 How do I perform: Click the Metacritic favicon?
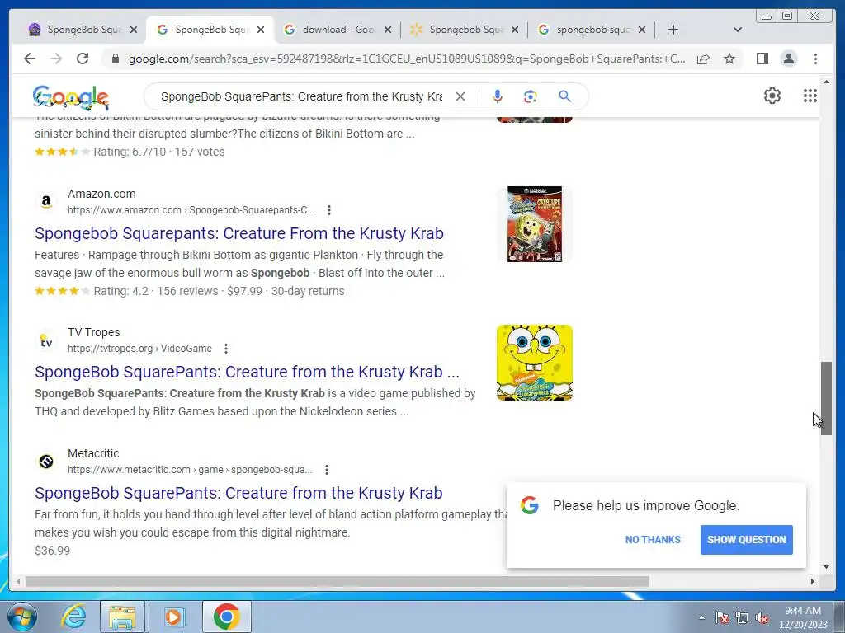click(46, 462)
